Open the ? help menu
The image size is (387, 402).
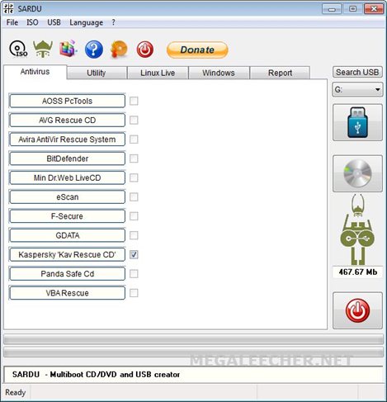(114, 22)
